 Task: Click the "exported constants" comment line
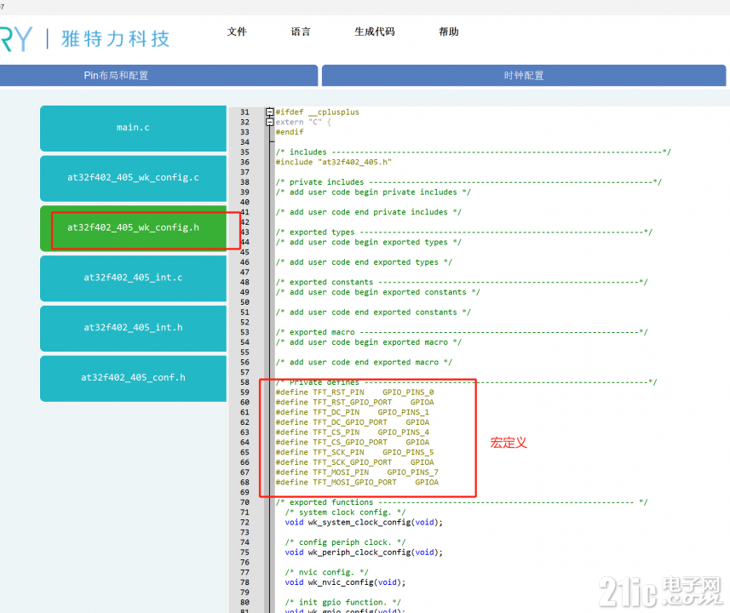(x=462, y=282)
